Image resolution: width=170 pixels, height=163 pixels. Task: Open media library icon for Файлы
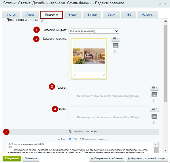point(154,116)
